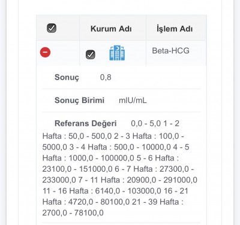Click the Sonuç label
This screenshot has width=240, height=225.
coord(67,77)
